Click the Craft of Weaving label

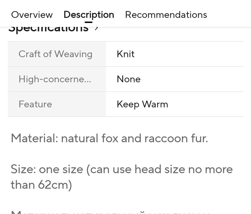point(55,54)
